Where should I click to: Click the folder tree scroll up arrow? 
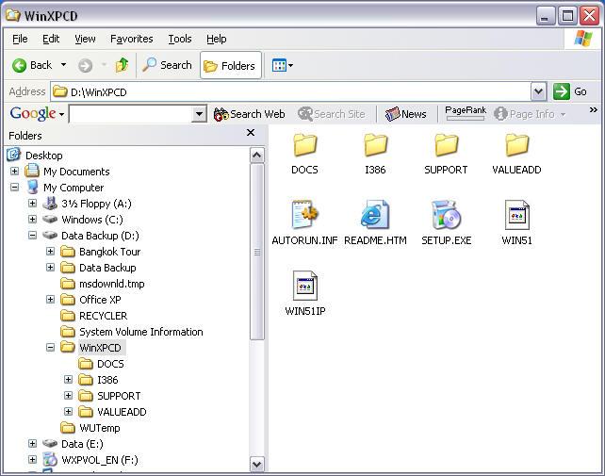257,156
